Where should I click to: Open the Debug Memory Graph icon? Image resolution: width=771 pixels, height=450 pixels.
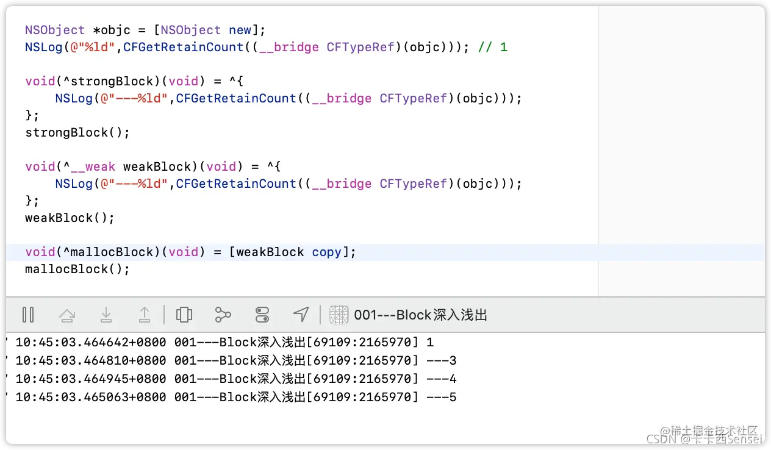pos(223,315)
